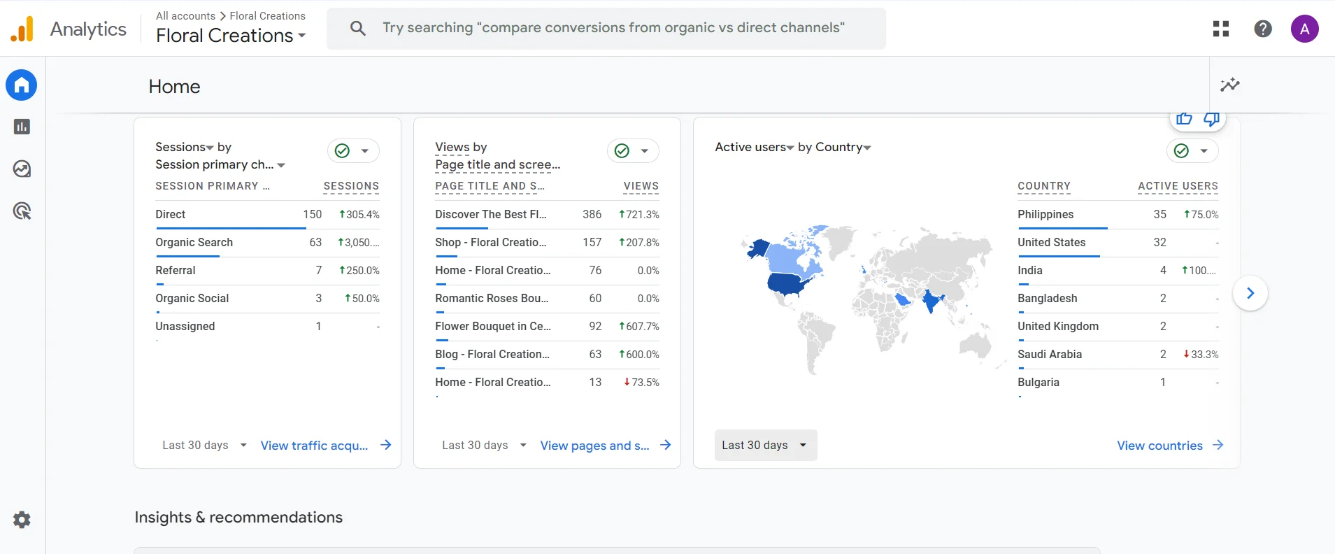Click data quality checkmark on Sessions card
1335x554 pixels.
(x=342, y=150)
